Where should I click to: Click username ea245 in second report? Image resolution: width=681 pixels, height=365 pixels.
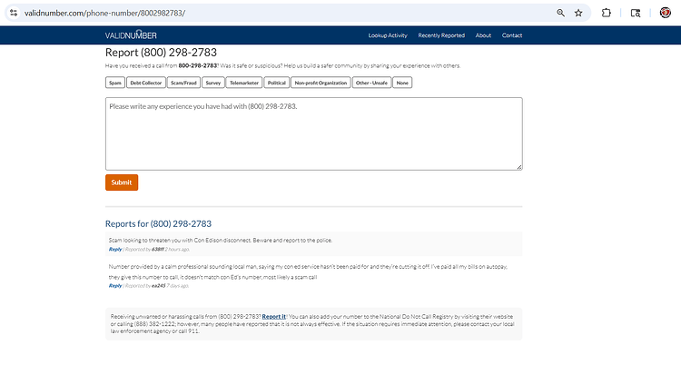point(159,286)
